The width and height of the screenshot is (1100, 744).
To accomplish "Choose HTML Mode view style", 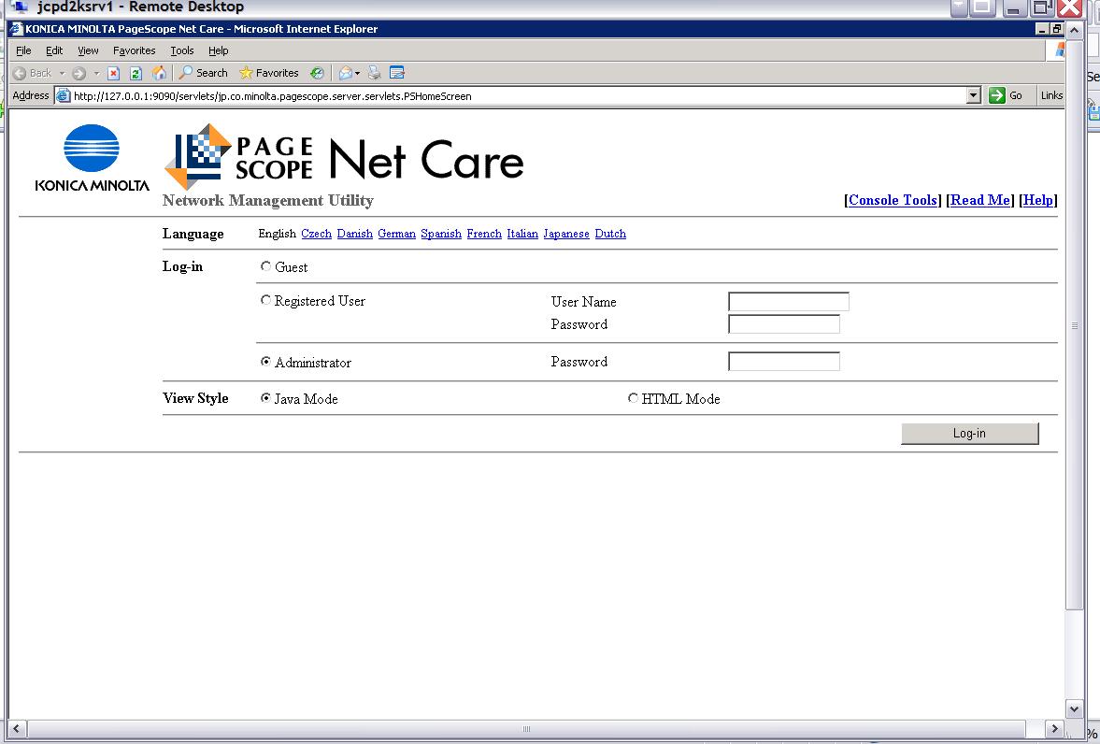I will click(x=633, y=398).
